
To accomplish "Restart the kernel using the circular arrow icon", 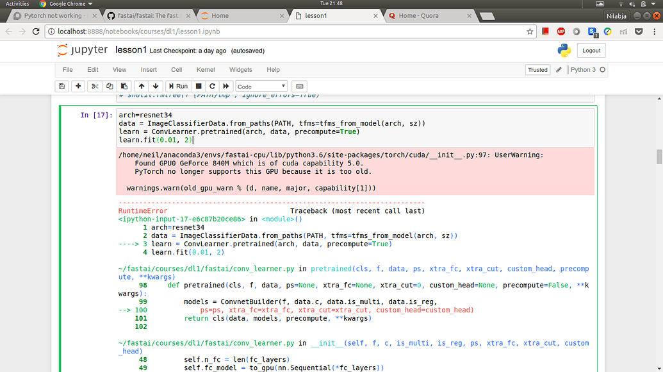I will 212,86.
